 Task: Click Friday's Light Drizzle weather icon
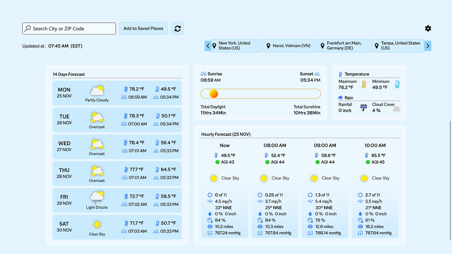tap(97, 196)
